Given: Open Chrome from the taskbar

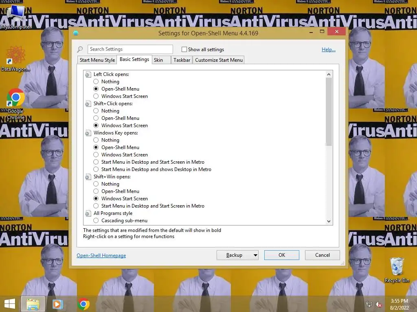Looking at the screenshot, I should [83, 304].
